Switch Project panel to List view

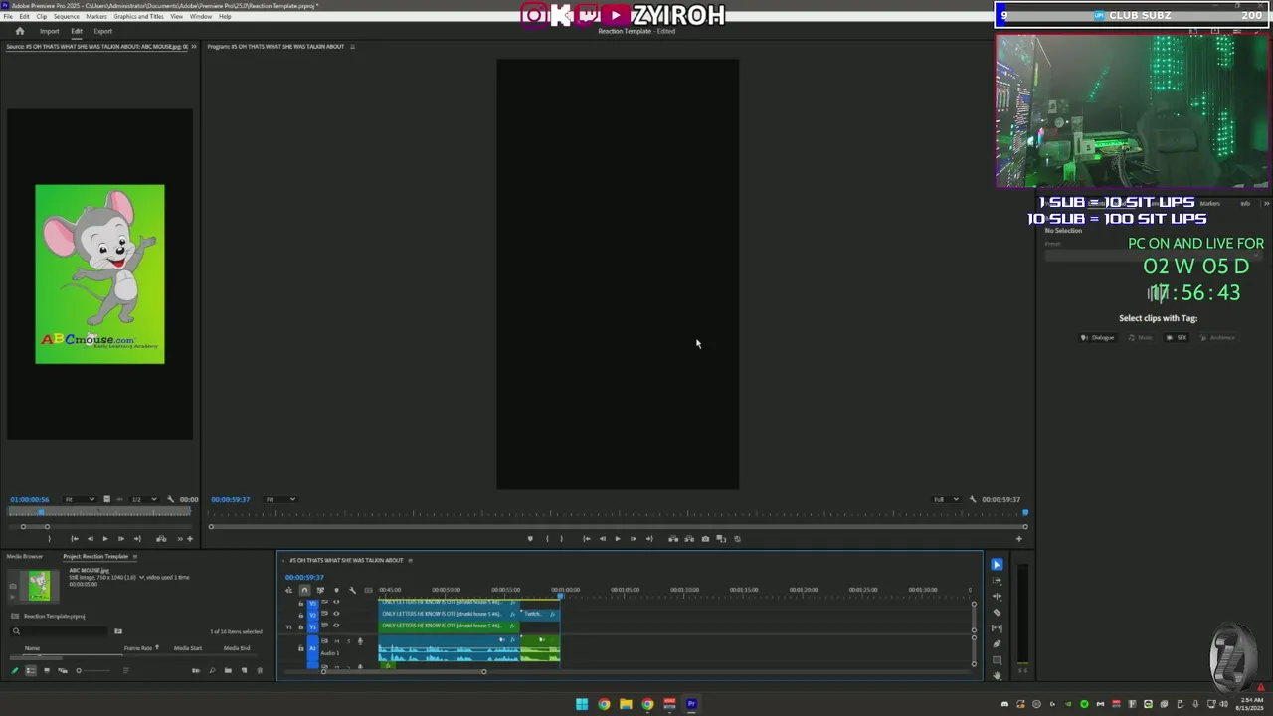point(30,670)
